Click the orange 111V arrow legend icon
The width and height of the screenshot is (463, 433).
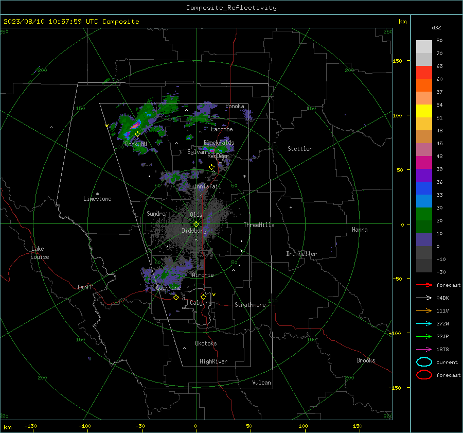click(x=424, y=310)
